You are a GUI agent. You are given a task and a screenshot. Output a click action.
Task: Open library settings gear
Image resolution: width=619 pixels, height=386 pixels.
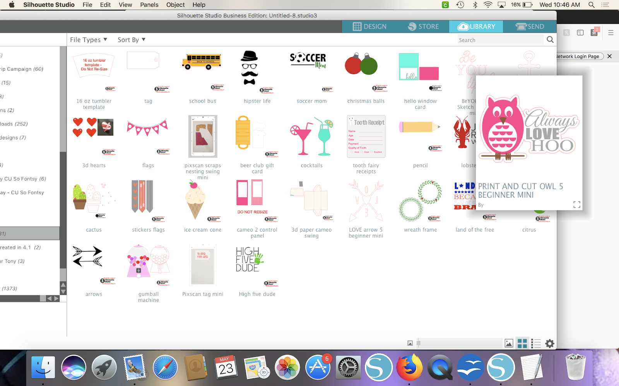click(x=550, y=343)
